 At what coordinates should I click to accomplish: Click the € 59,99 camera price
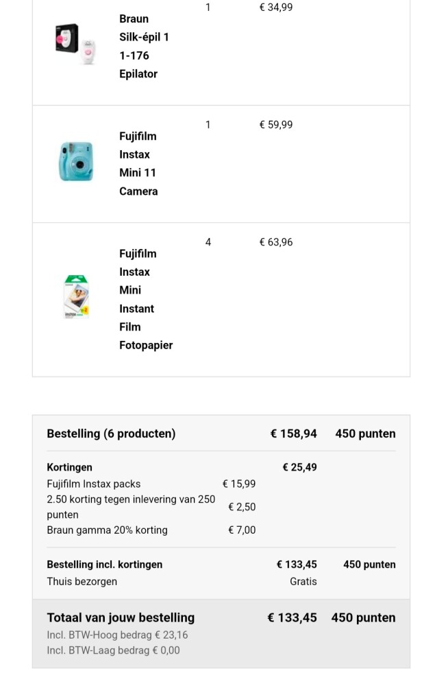(276, 125)
